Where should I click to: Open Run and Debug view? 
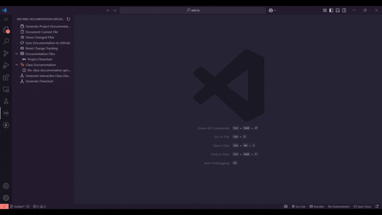click(6, 65)
